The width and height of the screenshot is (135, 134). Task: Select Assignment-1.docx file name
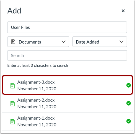[x=36, y=118]
